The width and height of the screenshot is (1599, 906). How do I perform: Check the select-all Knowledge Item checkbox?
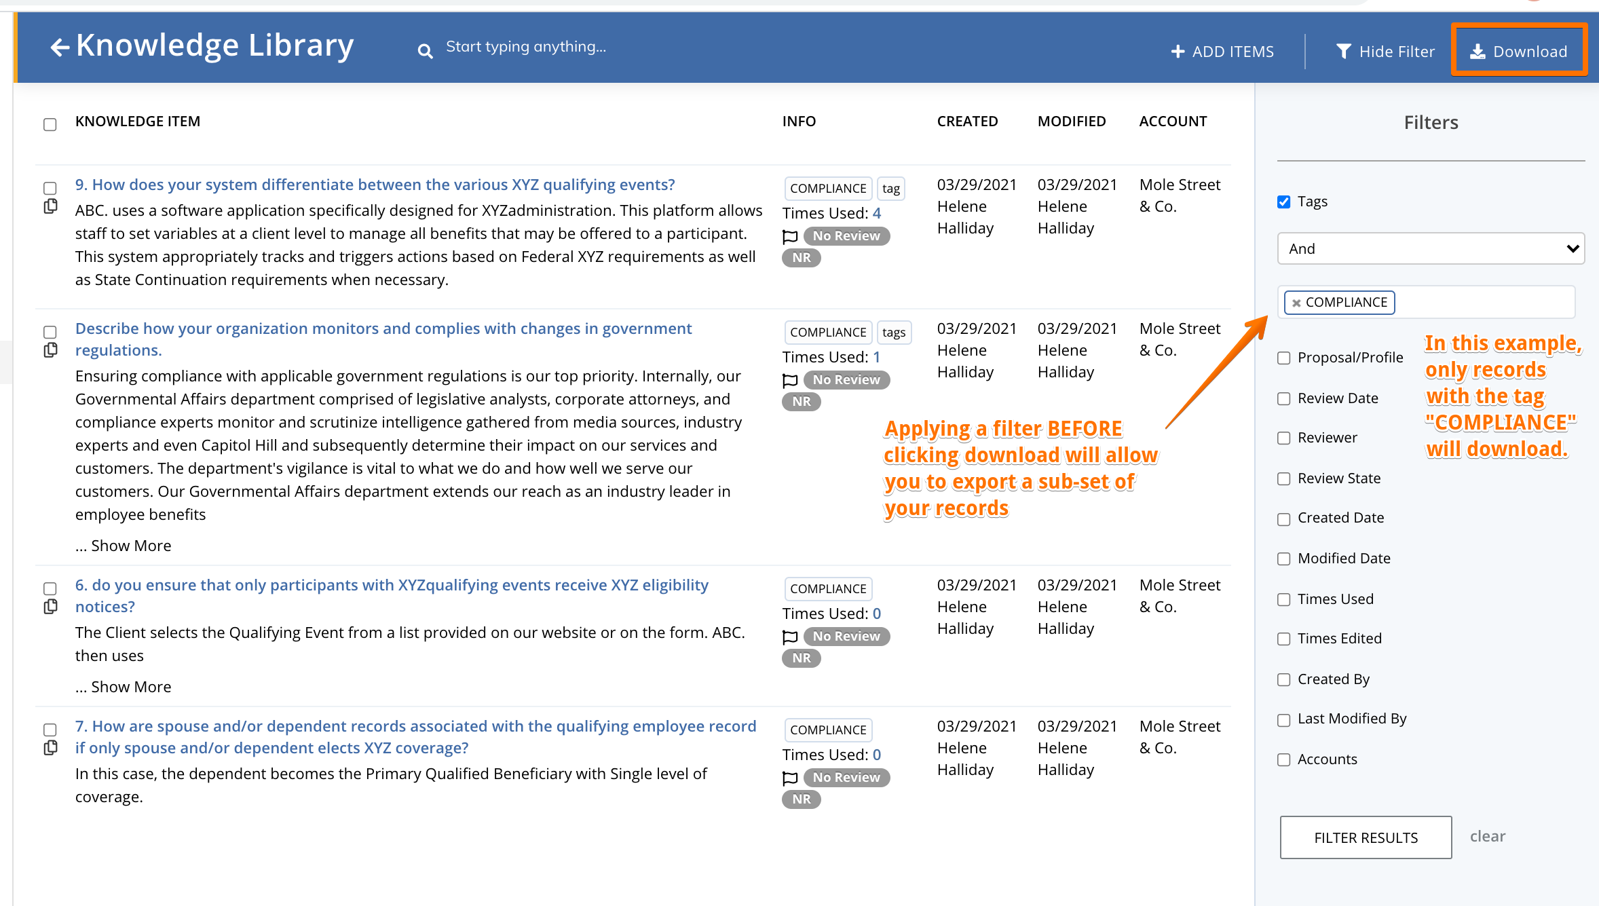point(50,124)
